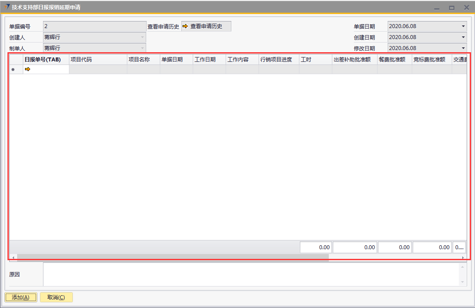Open the 制单人 combo box

(x=142, y=48)
